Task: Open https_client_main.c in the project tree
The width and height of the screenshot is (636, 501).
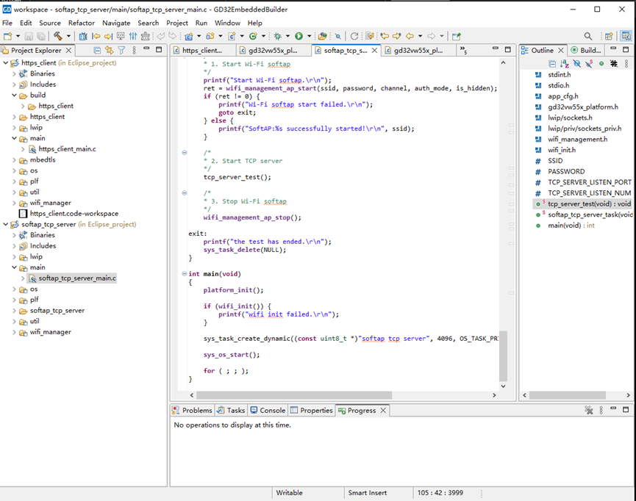Action: [x=66, y=149]
